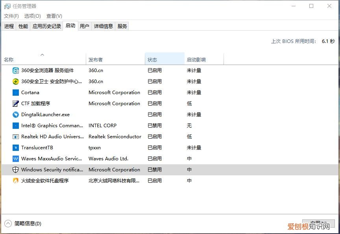Switch to the 详细信息 tab

[x=103, y=26]
